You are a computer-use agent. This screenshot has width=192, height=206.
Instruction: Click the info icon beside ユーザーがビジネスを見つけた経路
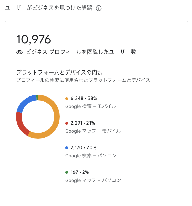click(99, 8)
